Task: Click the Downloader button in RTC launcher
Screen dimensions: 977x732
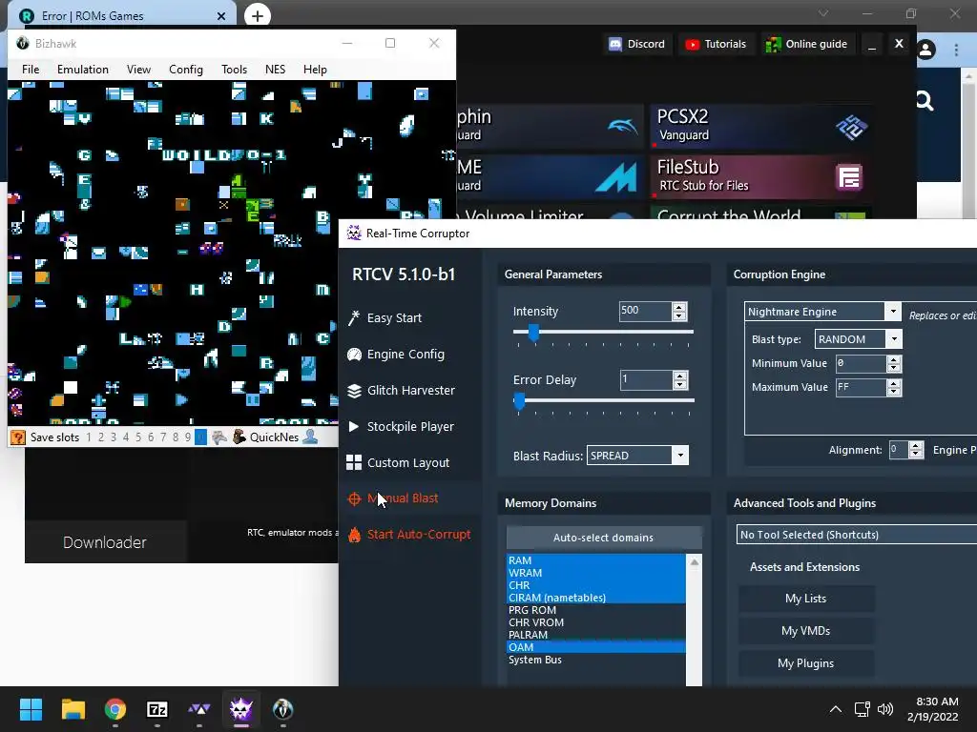Action: coord(105,542)
